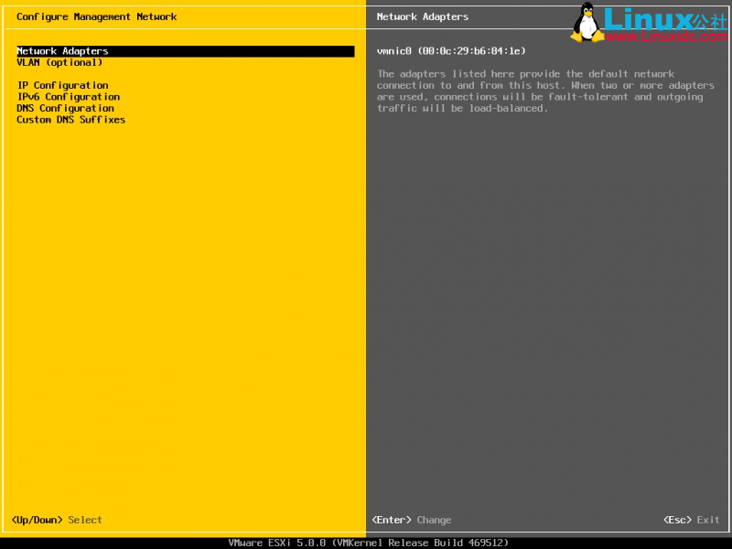Screen dimensions: 732x549
Task: Choose Custom DNS Suffixes entry
Action: coord(71,120)
